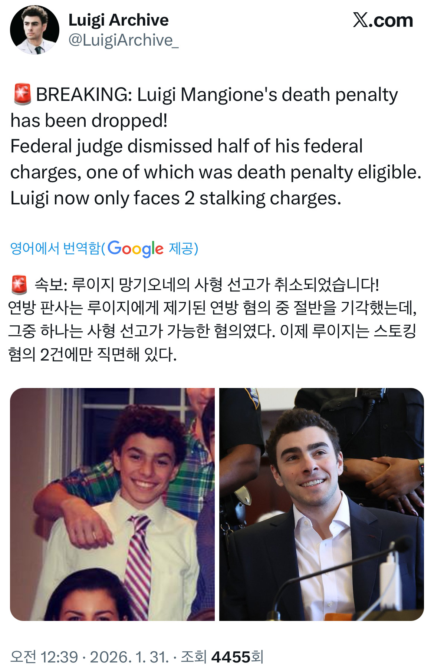This screenshot has width=434, height=671.
Task: Click the siren emoji before 속보
Action: (x=19, y=285)
